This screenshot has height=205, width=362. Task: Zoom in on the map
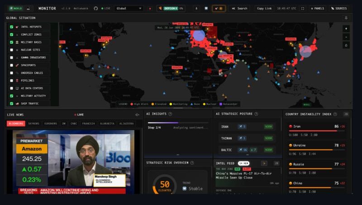(346, 29)
